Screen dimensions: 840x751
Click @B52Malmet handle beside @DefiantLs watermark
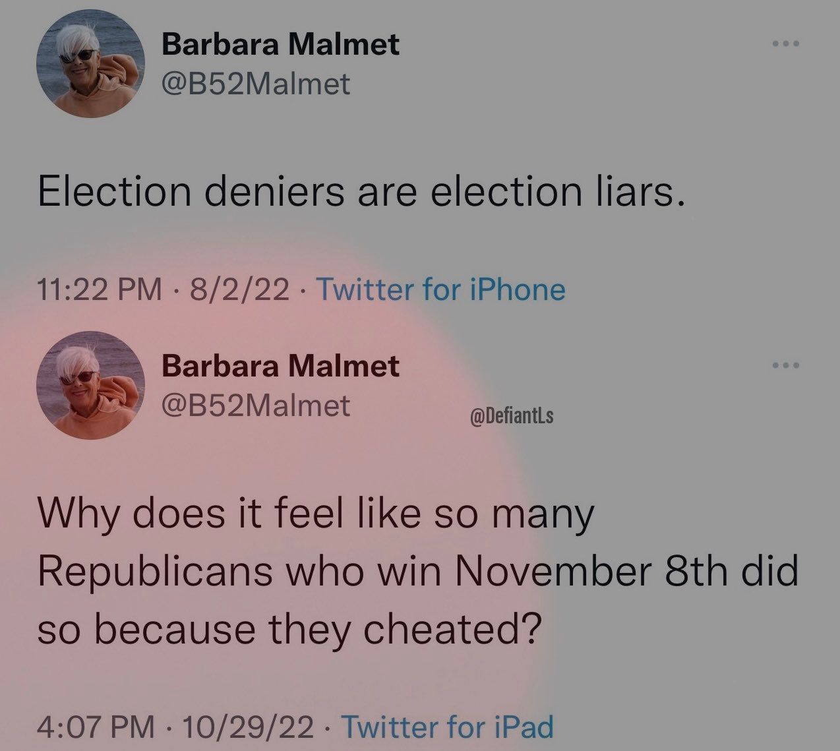[x=256, y=406]
